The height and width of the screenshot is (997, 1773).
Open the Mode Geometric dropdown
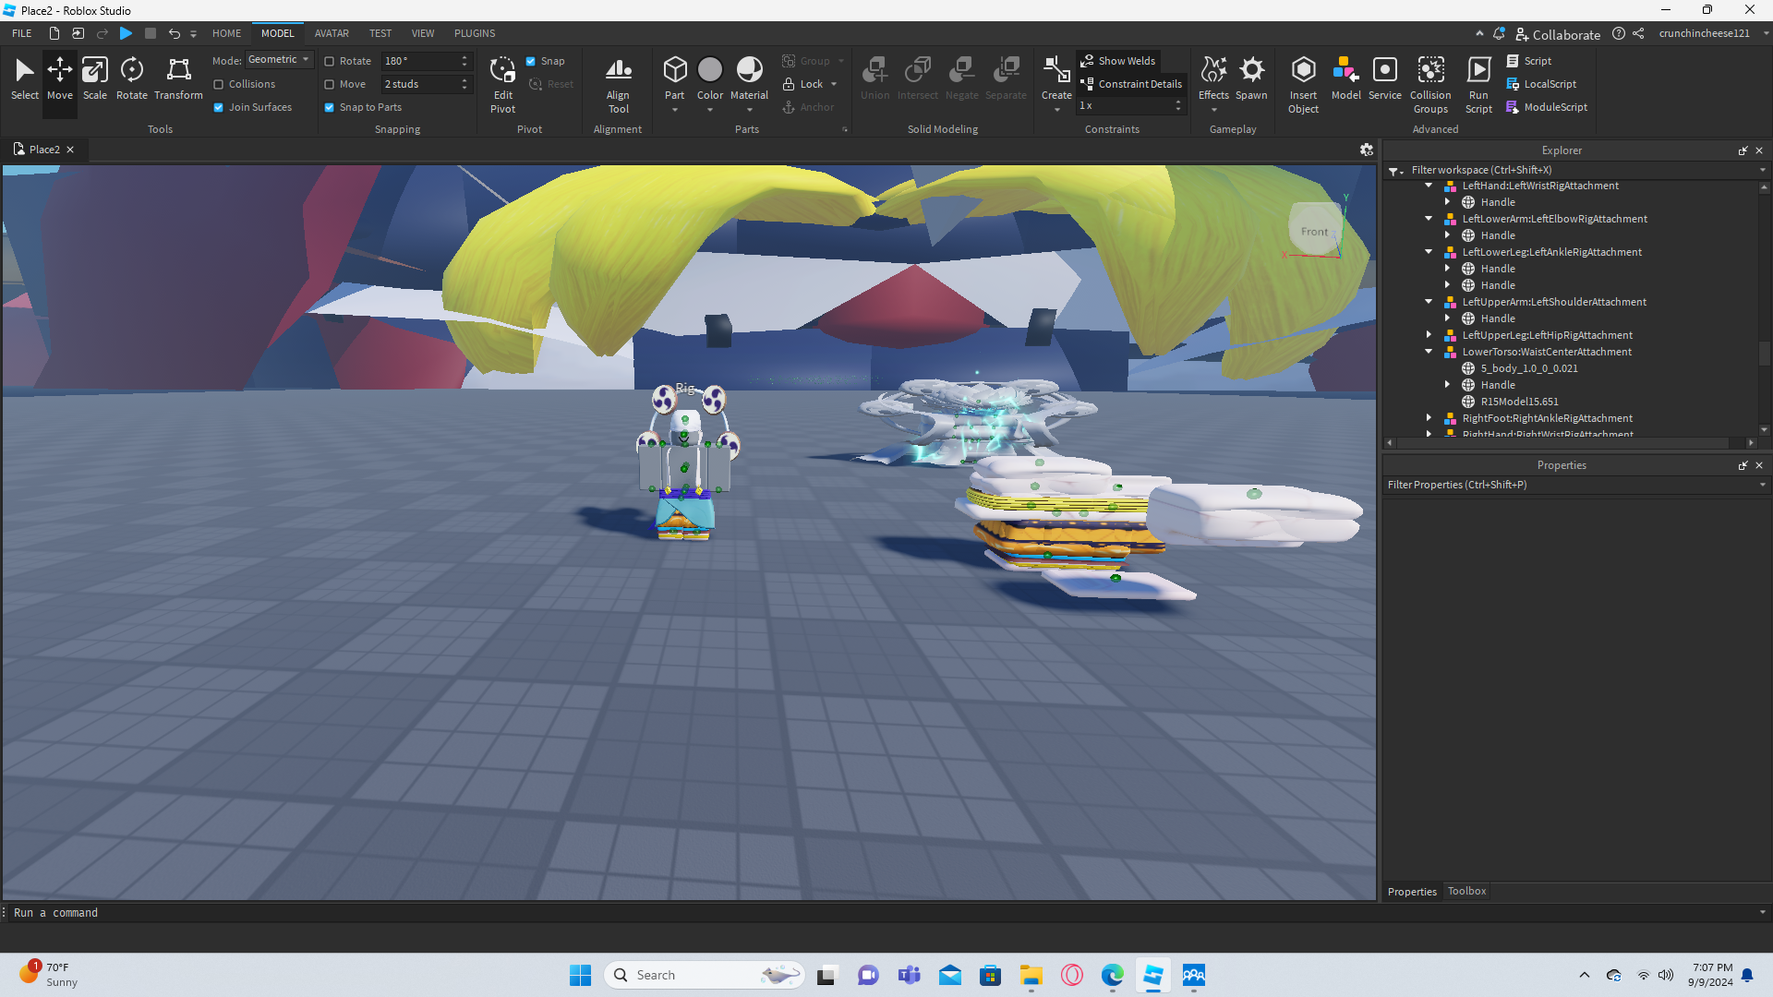click(x=279, y=60)
